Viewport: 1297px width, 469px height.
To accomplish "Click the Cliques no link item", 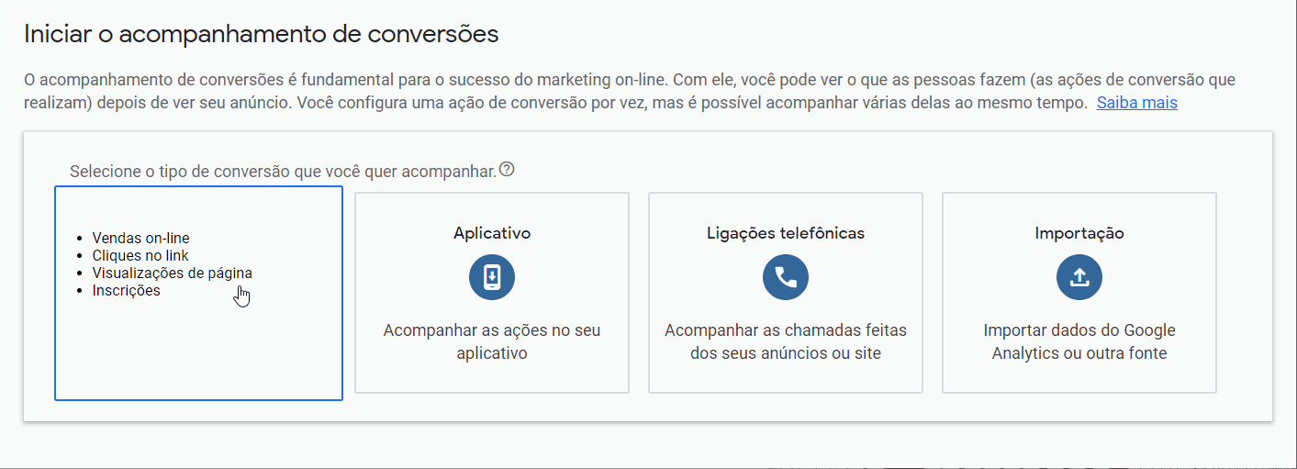I will coord(140,256).
